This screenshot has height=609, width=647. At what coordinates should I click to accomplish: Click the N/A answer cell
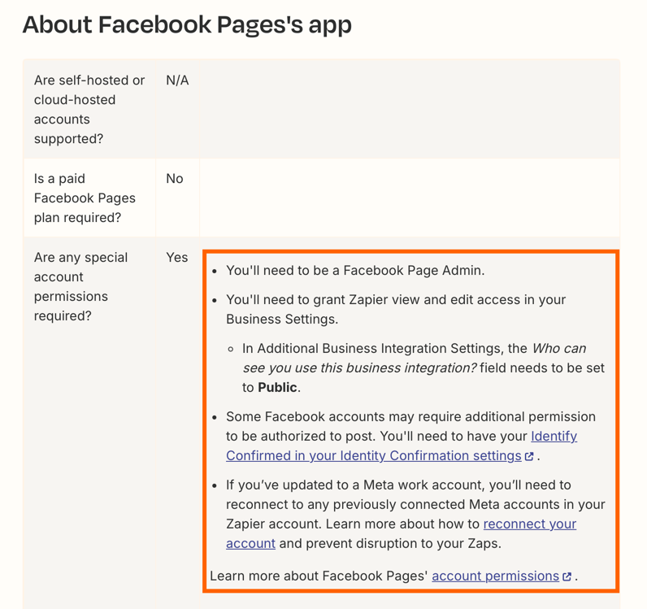click(x=177, y=80)
